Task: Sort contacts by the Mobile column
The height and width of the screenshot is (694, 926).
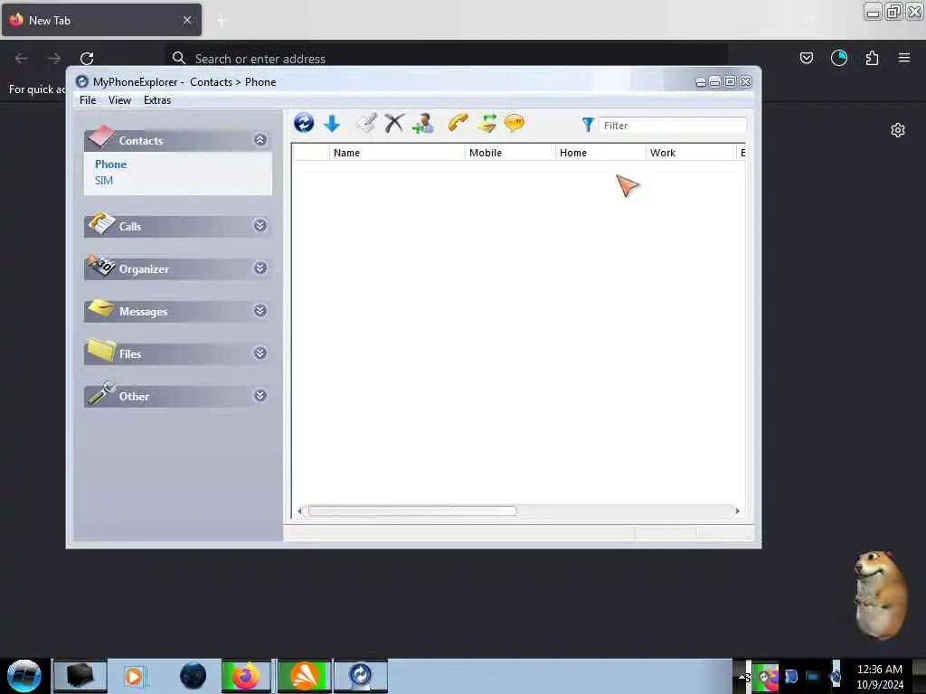Action: pos(510,153)
